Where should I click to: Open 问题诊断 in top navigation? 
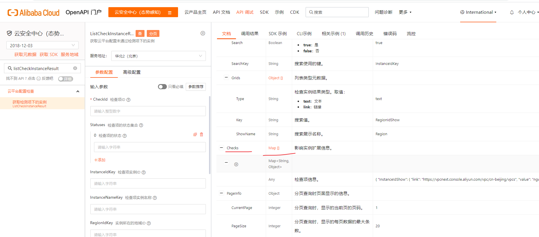point(384,12)
